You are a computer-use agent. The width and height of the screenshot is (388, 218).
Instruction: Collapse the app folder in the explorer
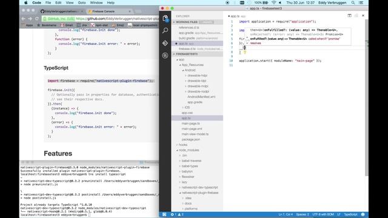tap(177, 60)
